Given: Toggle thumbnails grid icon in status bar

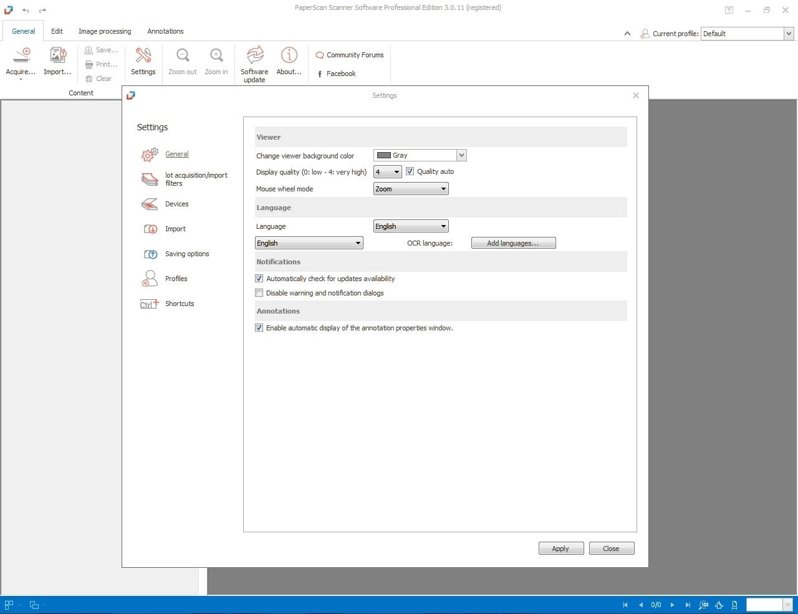Looking at the screenshot, I should coord(9,605).
